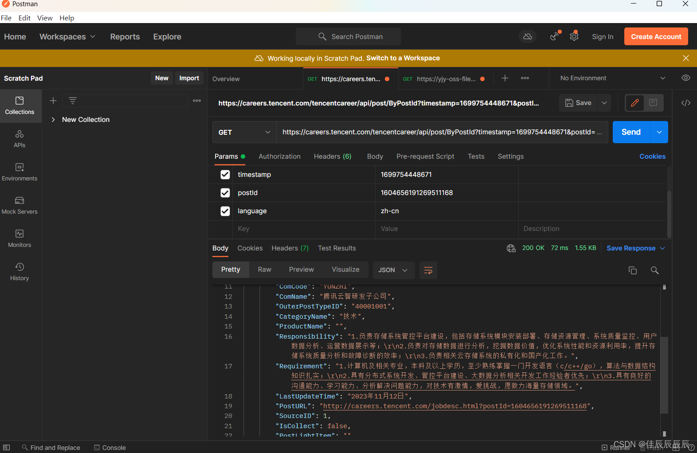The width and height of the screenshot is (697, 453).
Task: Click the offline cloud sync icon
Action: click(528, 36)
